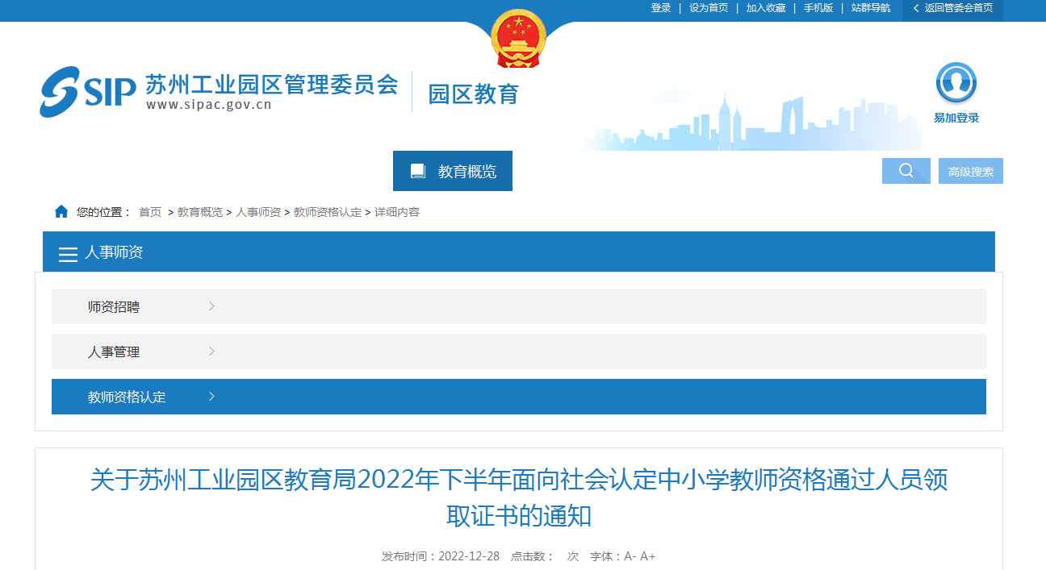The image size is (1046, 570).
Task: Decrease font size with A-
Action: [x=630, y=556]
